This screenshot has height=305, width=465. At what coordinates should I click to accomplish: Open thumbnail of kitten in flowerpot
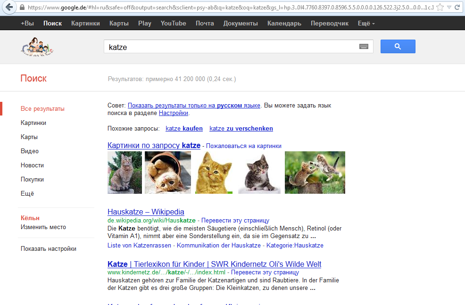[x=168, y=173]
